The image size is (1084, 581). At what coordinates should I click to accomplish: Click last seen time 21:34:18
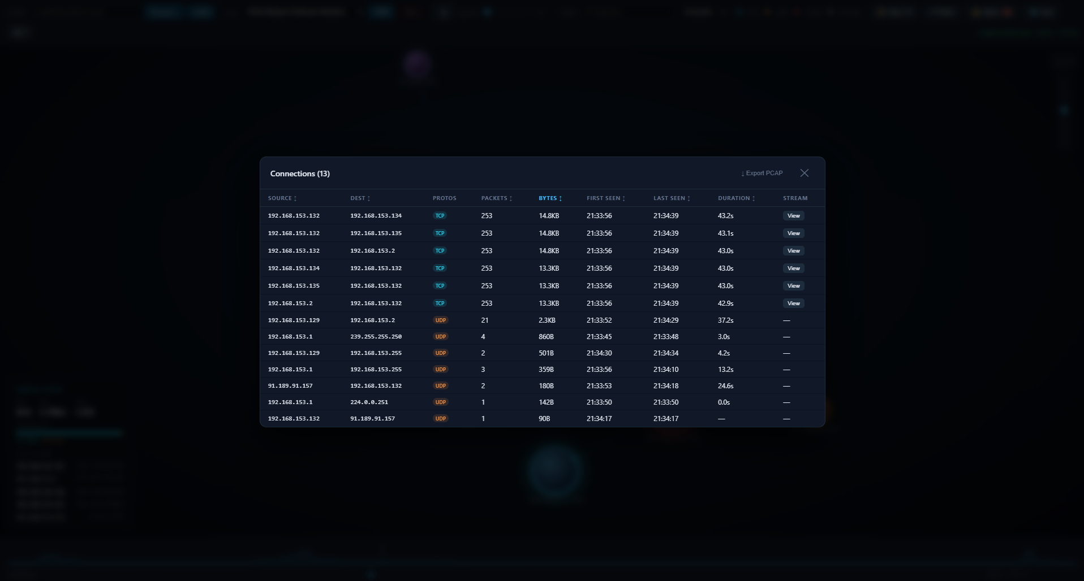point(666,386)
